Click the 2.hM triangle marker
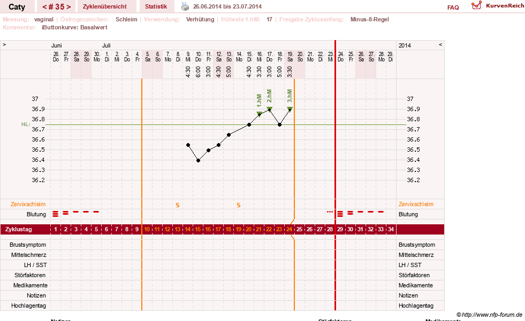This screenshot has width=525, height=321. tap(270, 109)
